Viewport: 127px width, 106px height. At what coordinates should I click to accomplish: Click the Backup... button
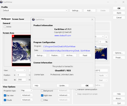[x=40, y=56]
